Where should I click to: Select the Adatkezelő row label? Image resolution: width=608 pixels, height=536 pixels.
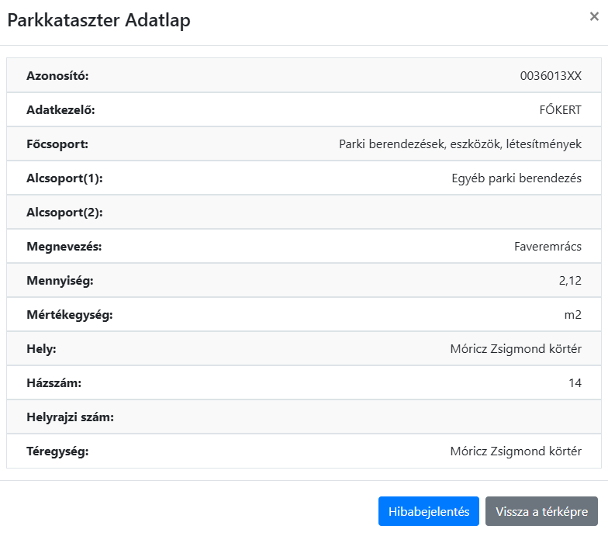pyautogui.click(x=60, y=110)
